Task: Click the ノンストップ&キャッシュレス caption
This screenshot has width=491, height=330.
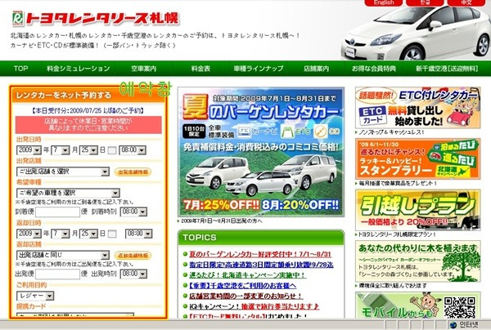Action: tap(391, 132)
